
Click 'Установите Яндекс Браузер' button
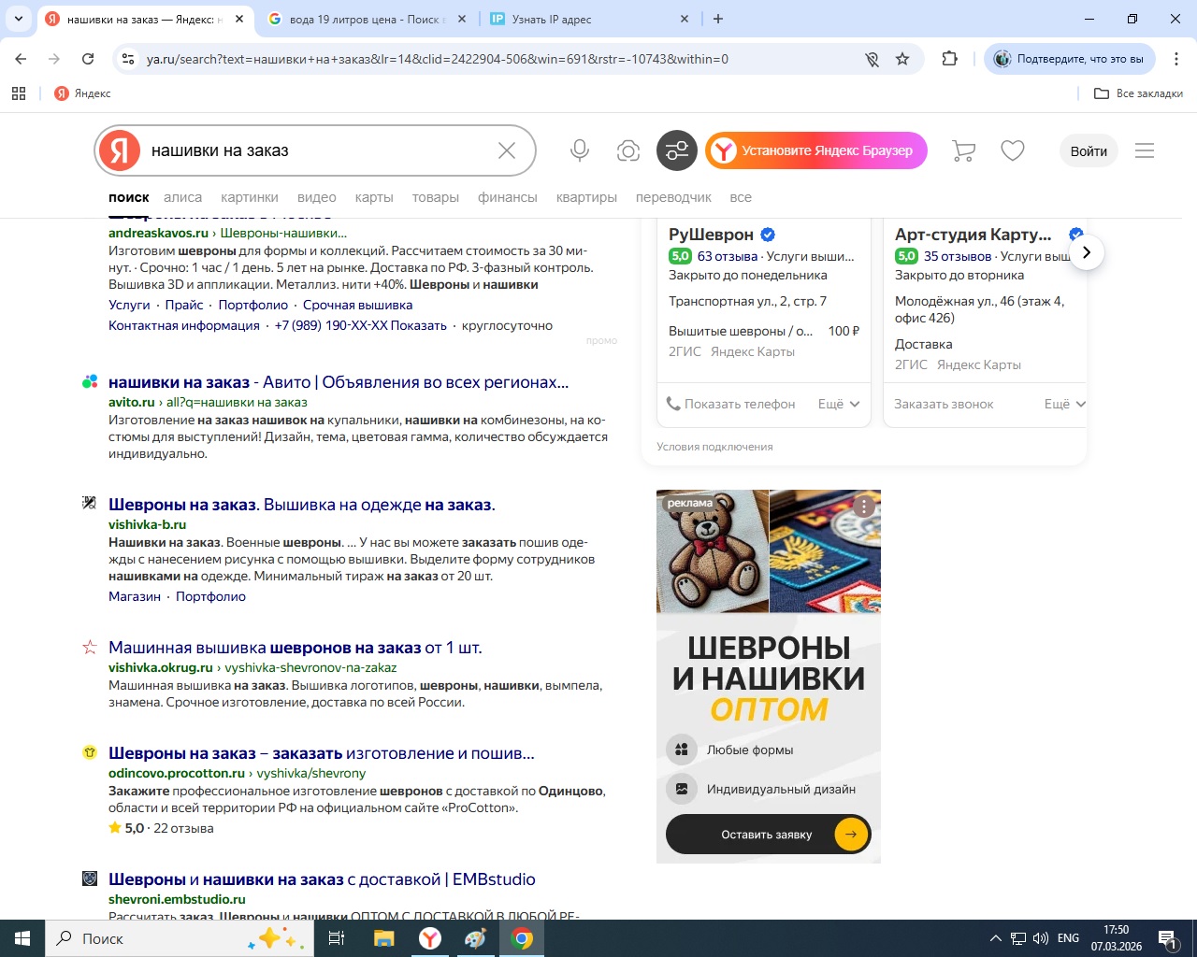point(816,150)
